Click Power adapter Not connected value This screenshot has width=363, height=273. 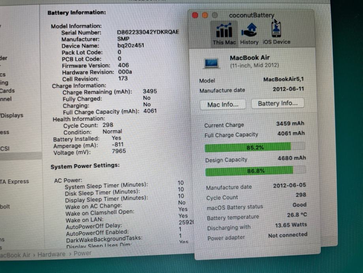pyautogui.click(x=288, y=235)
